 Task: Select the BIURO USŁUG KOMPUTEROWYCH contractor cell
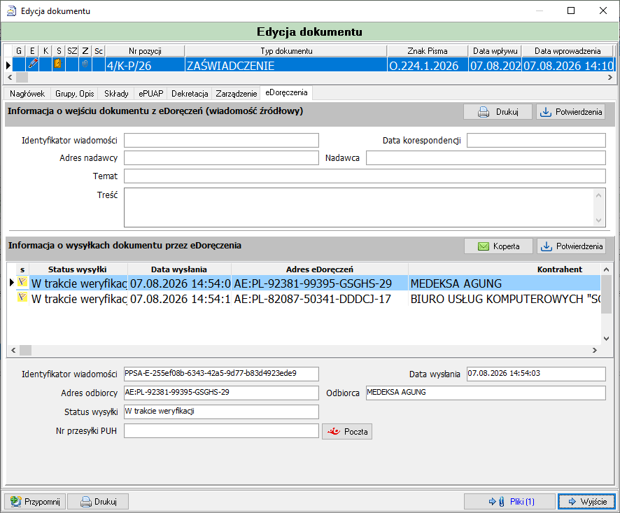(505, 299)
